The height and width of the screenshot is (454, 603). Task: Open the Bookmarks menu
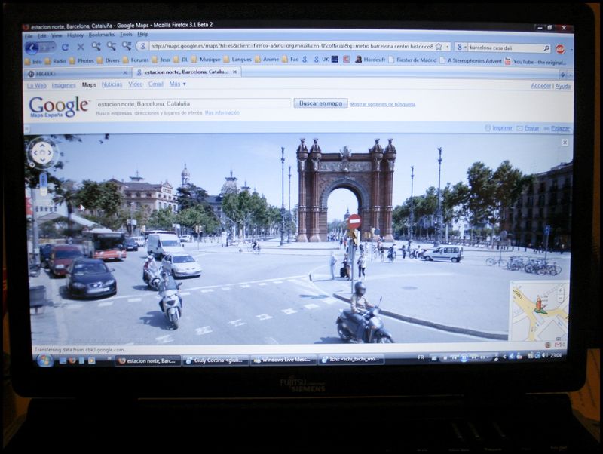pyautogui.click(x=102, y=35)
